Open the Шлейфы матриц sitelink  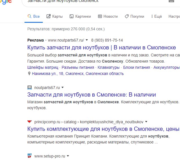[43, 67]
